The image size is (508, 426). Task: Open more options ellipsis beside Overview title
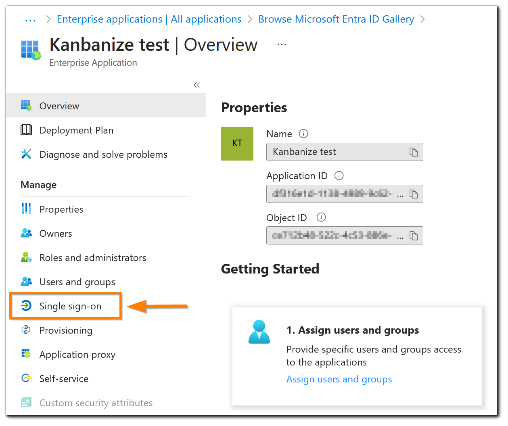(282, 45)
